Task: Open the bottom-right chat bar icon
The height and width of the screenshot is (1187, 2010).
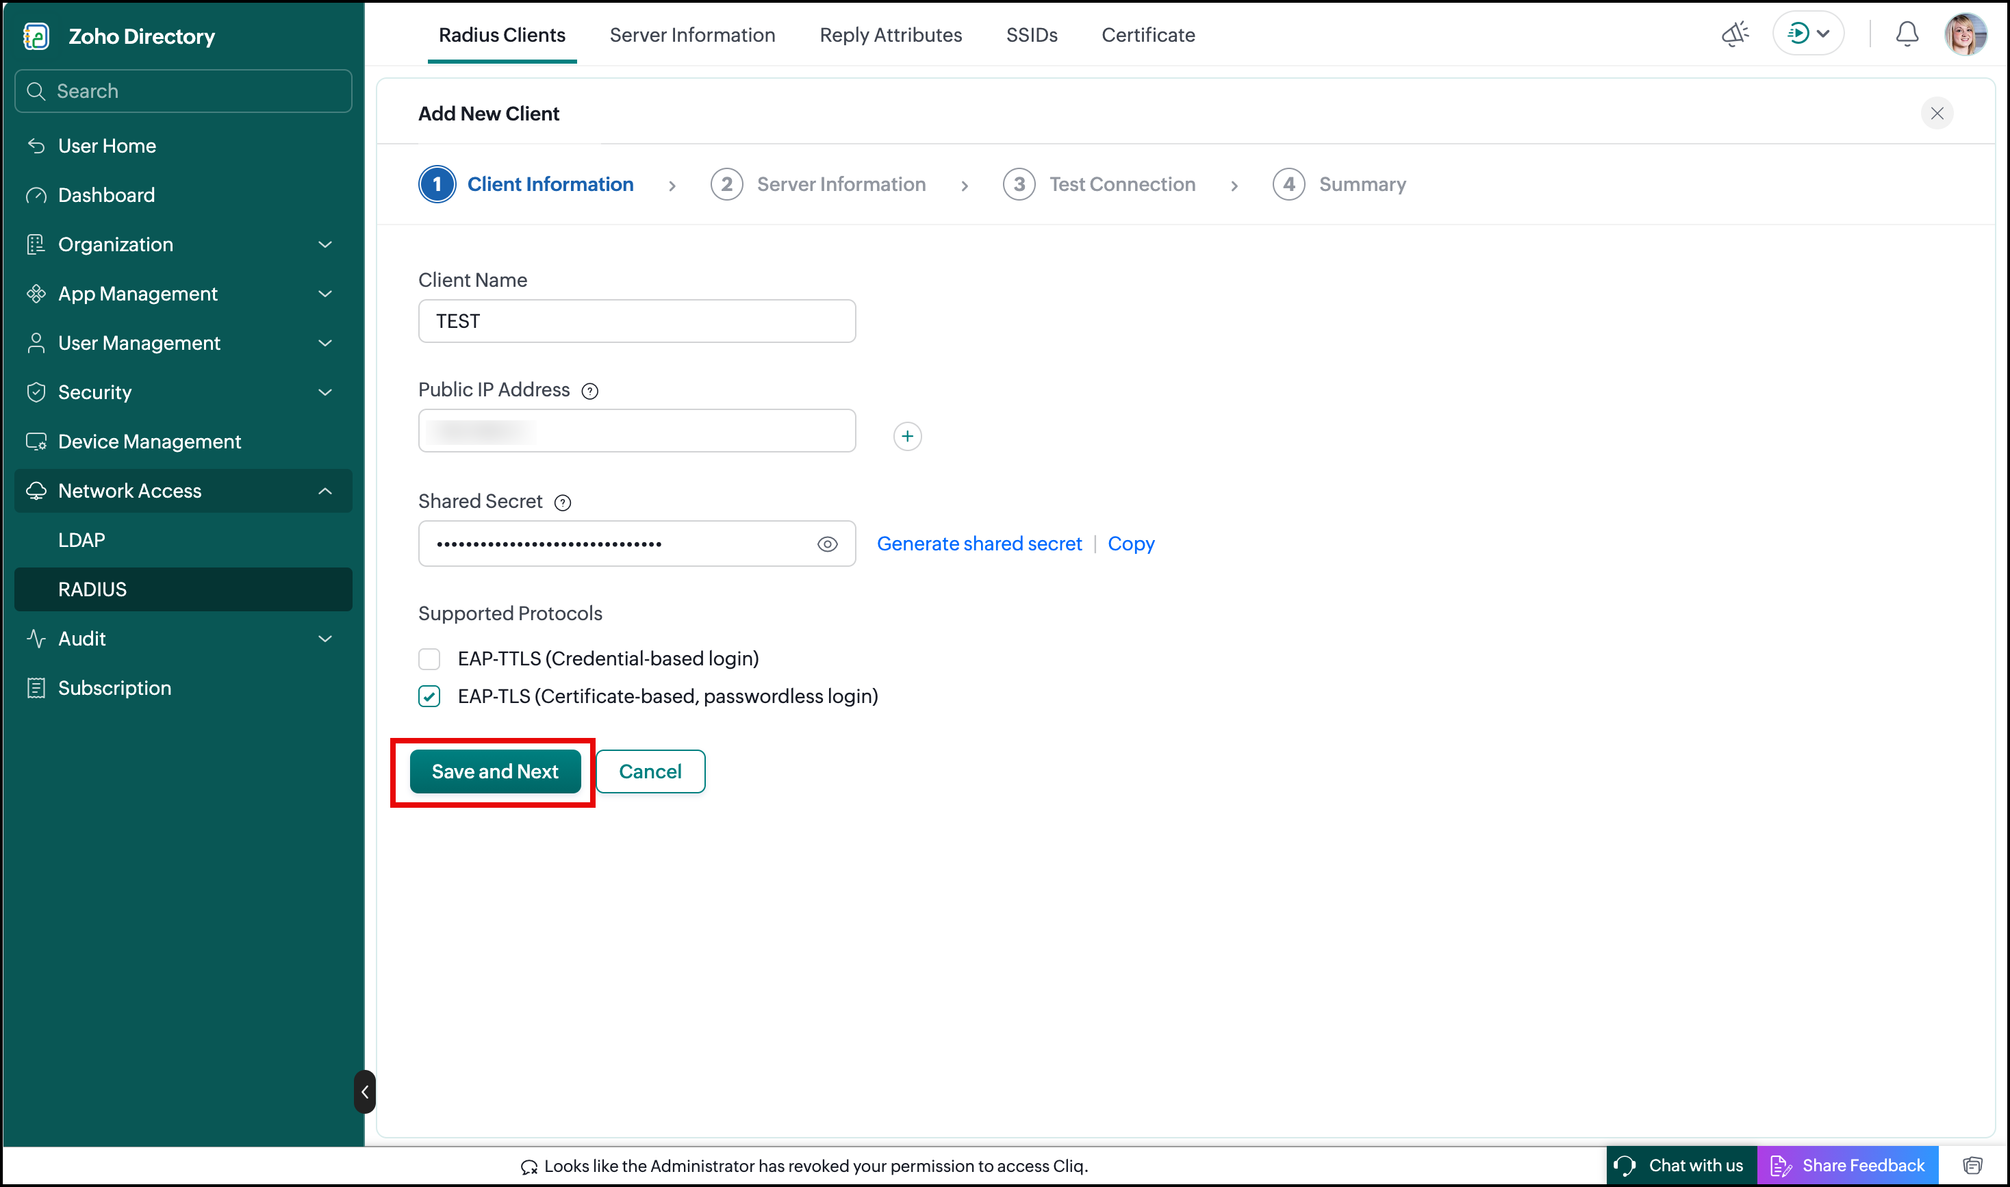Action: point(1972,1165)
